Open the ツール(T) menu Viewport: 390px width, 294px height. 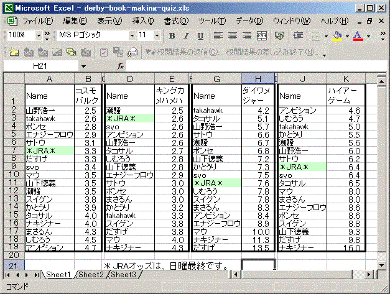coord(212,21)
